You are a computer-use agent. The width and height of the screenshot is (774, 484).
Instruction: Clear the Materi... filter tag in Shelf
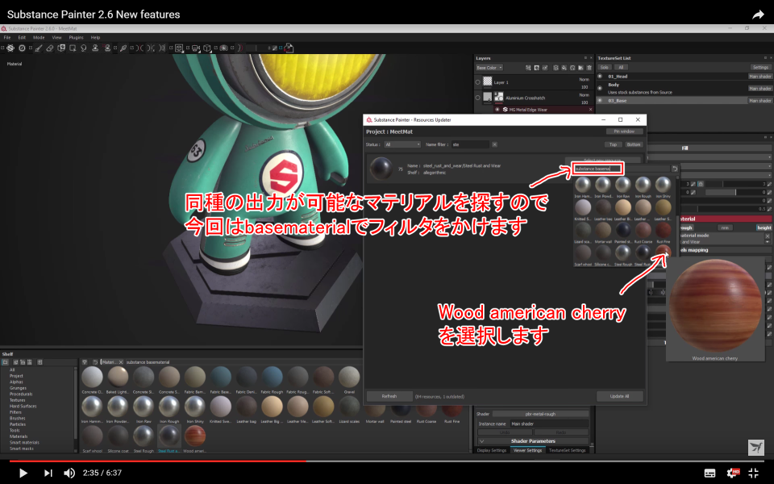point(121,362)
